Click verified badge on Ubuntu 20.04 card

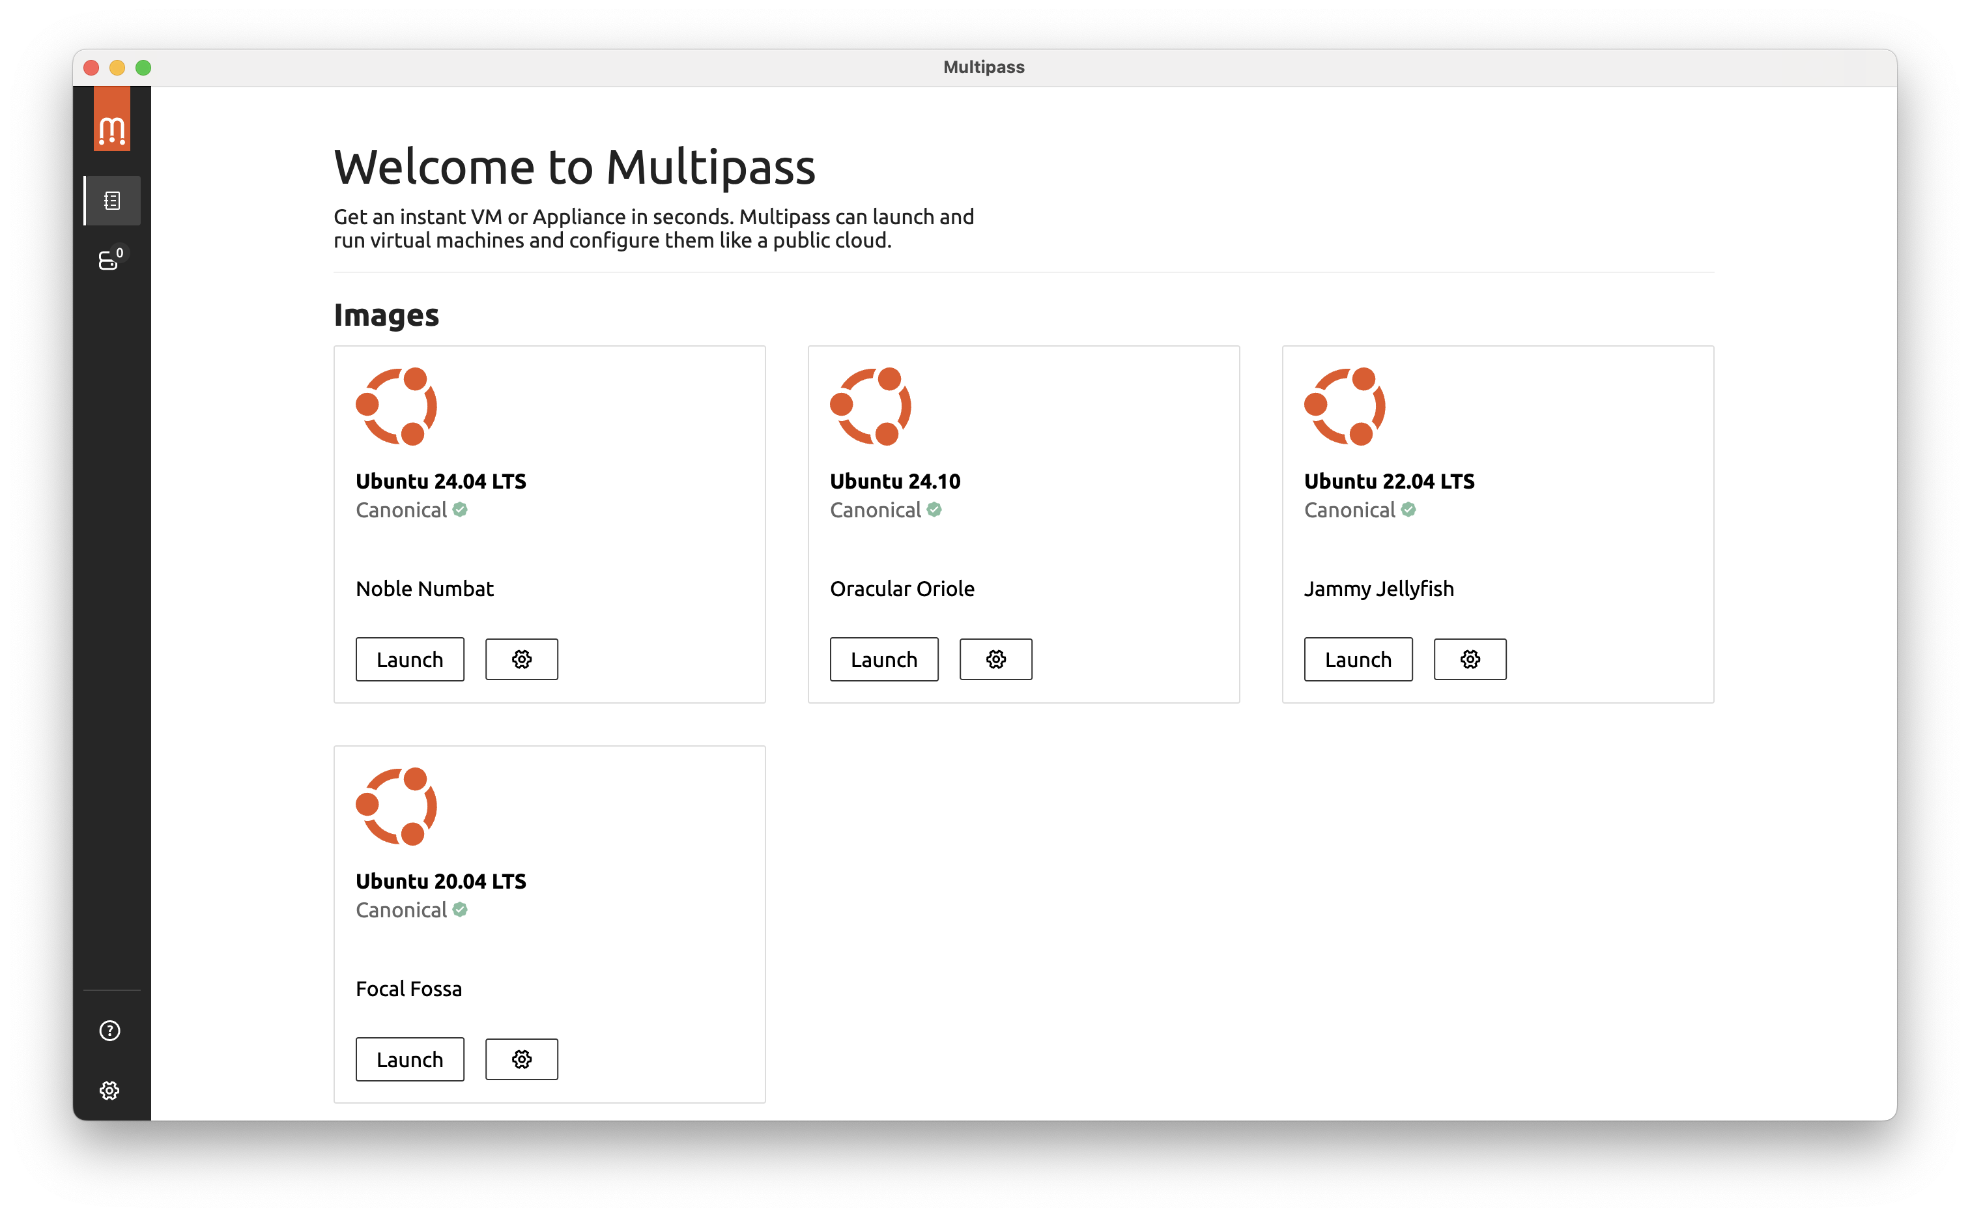459,909
